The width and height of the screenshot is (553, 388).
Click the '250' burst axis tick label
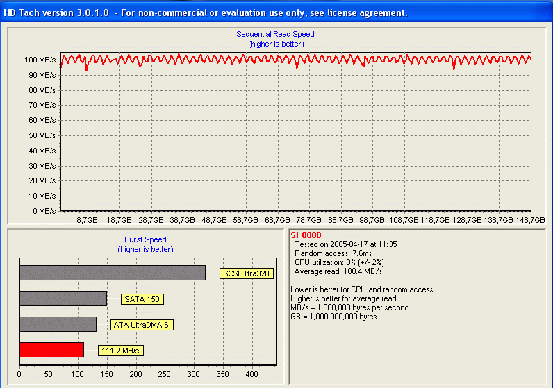pyautogui.click(x=165, y=374)
